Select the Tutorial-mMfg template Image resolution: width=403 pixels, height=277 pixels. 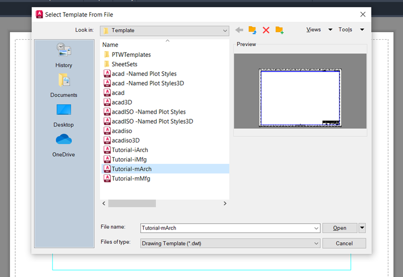pyautogui.click(x=127, y=178)
